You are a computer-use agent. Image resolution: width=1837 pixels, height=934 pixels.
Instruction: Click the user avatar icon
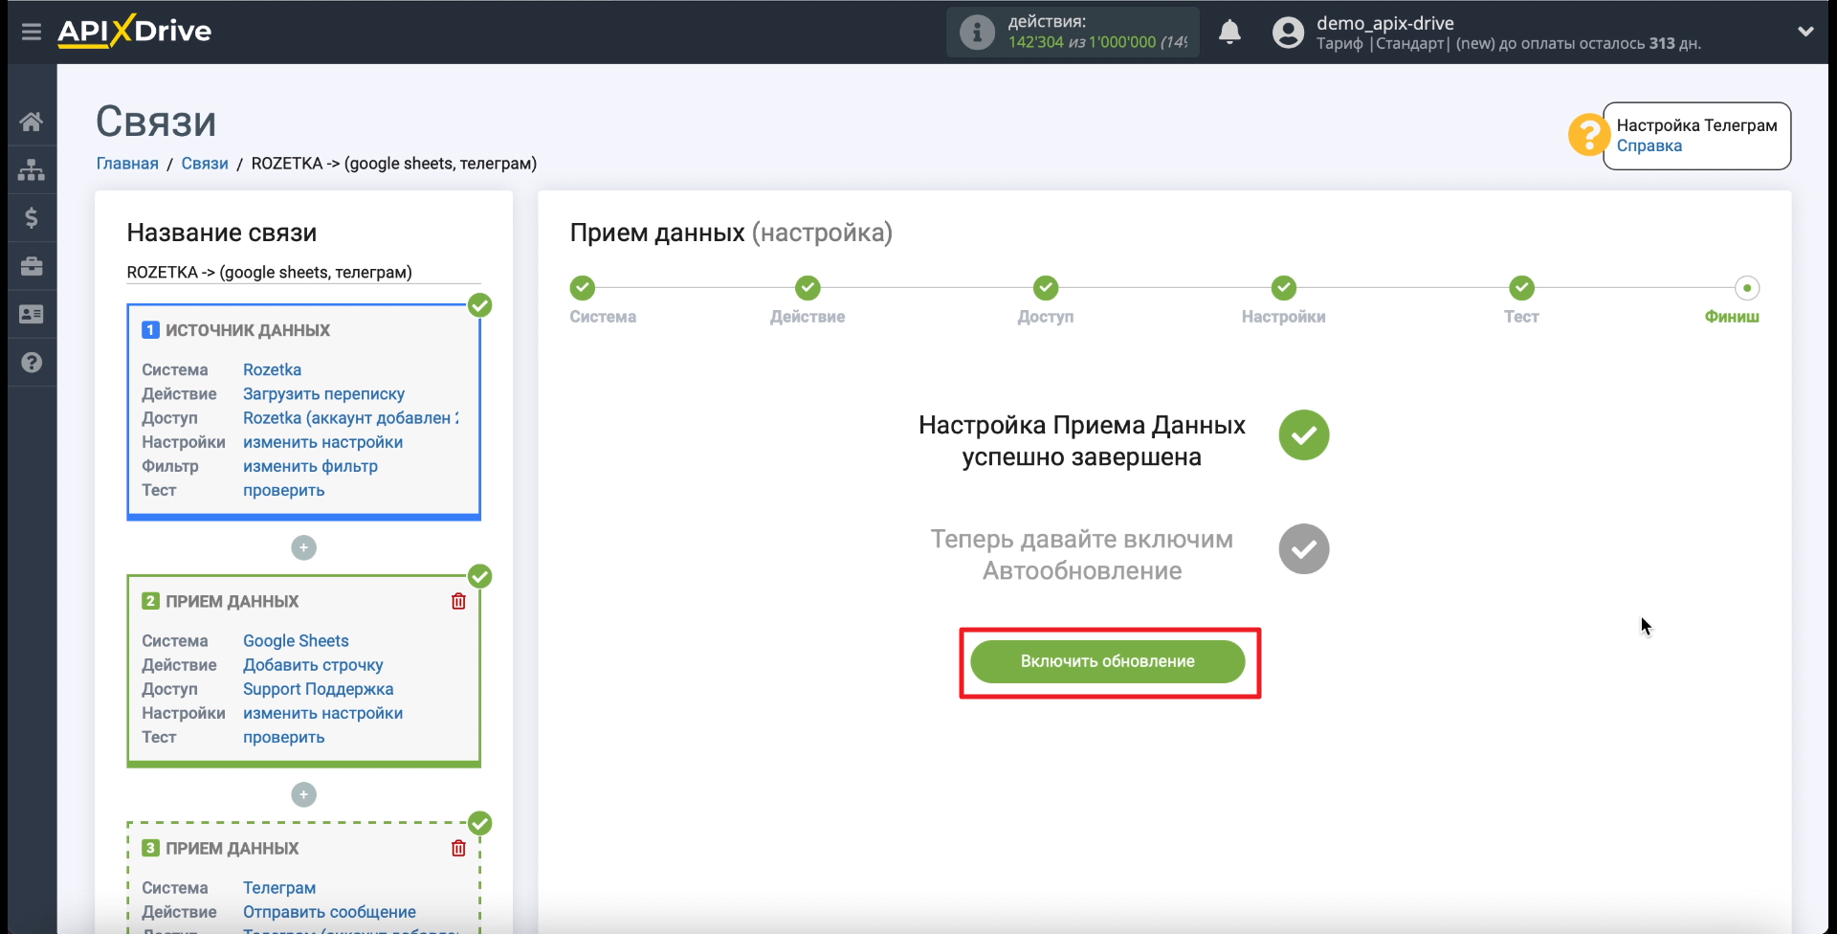[1288, 33]
